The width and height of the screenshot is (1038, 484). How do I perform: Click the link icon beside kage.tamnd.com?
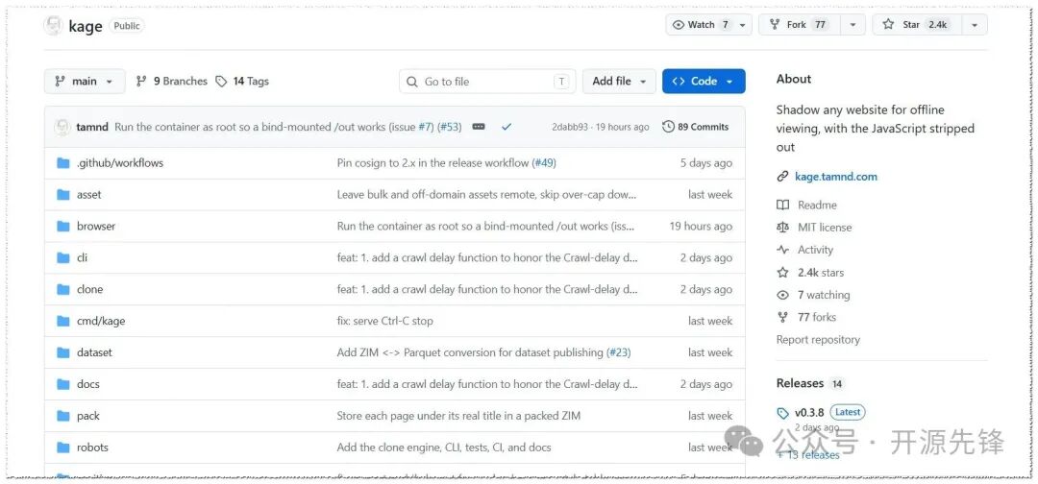[783, 177]
